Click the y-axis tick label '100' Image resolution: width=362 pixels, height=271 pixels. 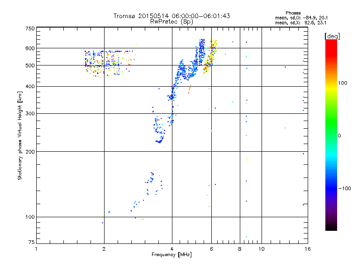tap(30, 217)
